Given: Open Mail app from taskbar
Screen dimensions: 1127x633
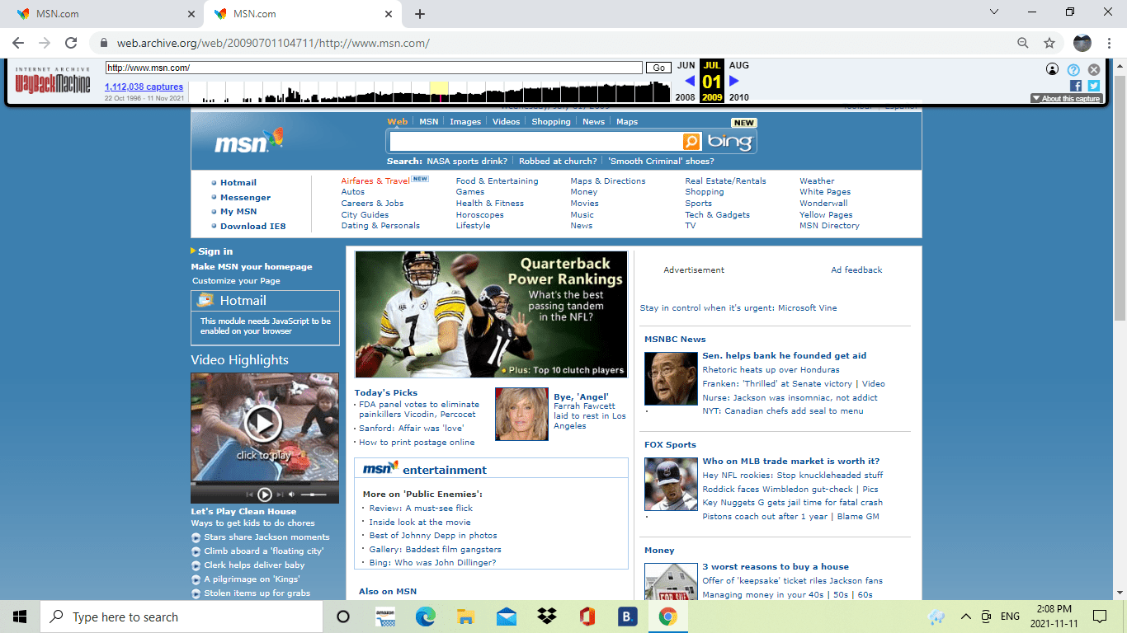Looking at the screenshot, I should point(506,617).
